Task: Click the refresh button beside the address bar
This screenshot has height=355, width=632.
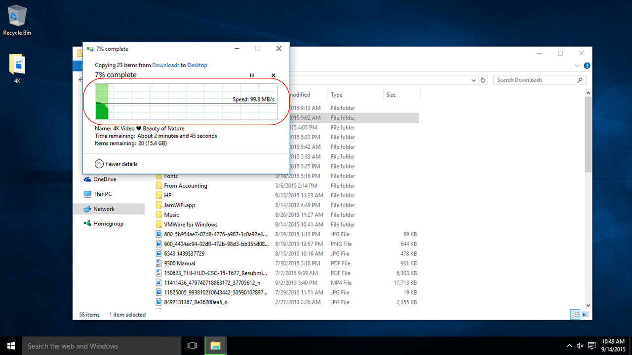Action: (483, 80)
